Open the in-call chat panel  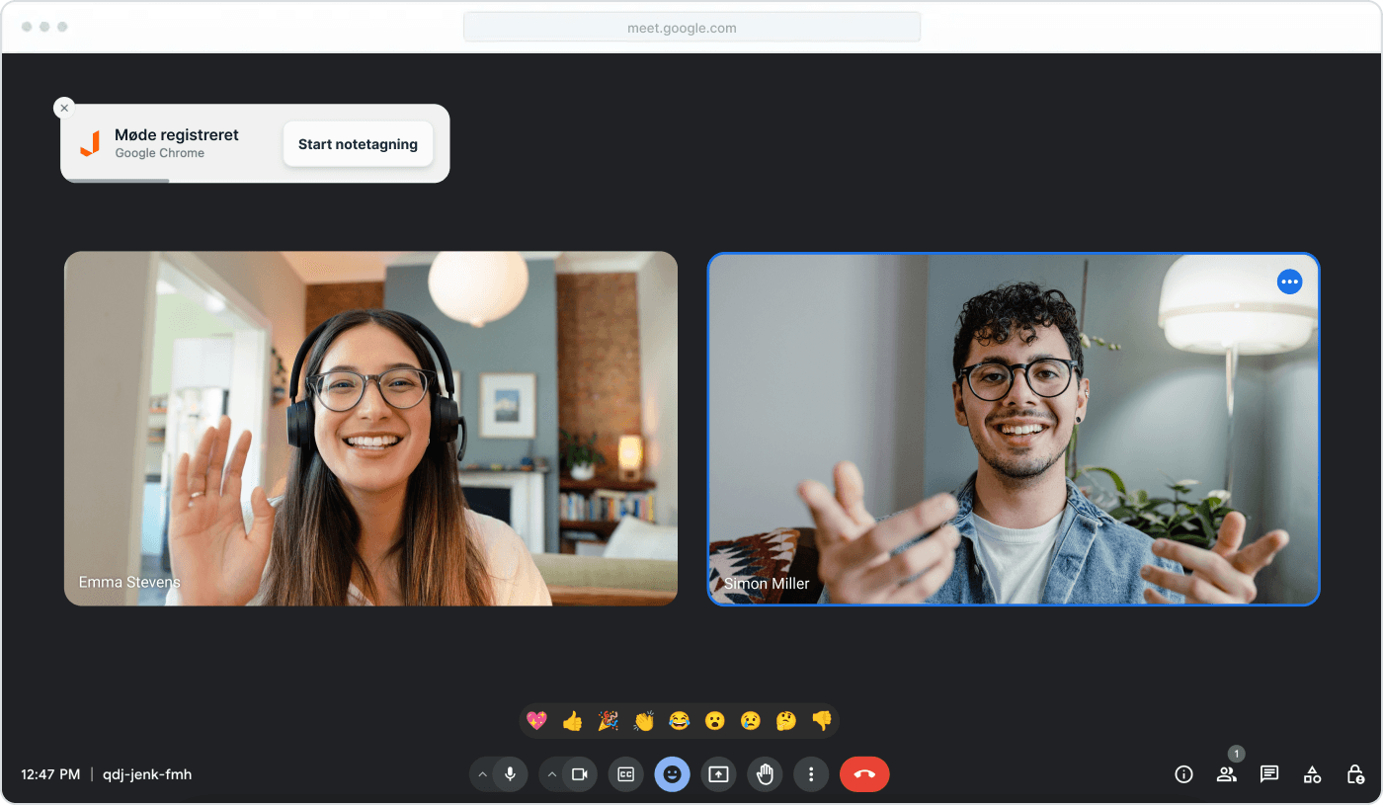(1268, 774)
